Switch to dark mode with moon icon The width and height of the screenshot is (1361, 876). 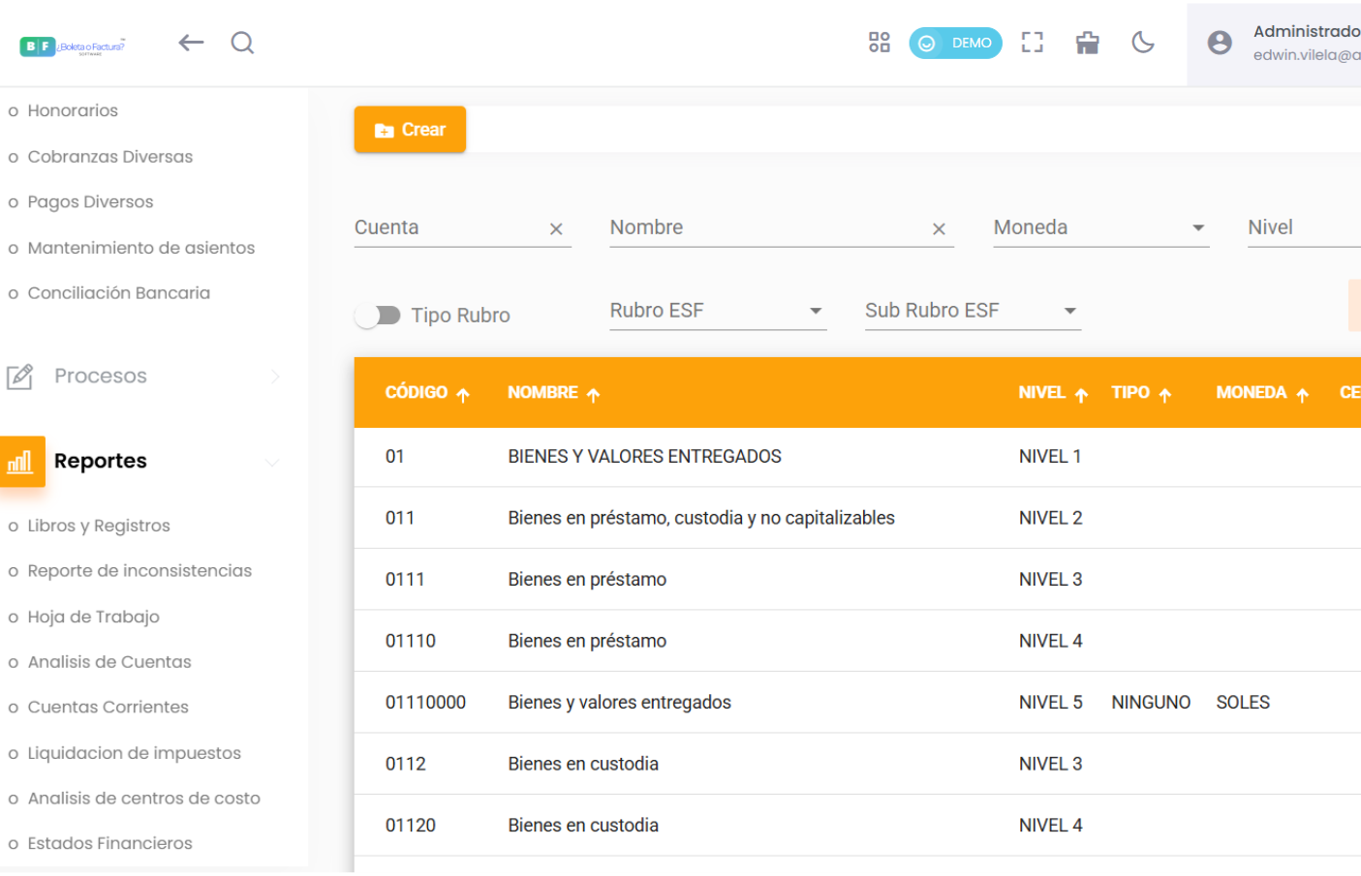pyautogui.click(x=1143, y=43)
